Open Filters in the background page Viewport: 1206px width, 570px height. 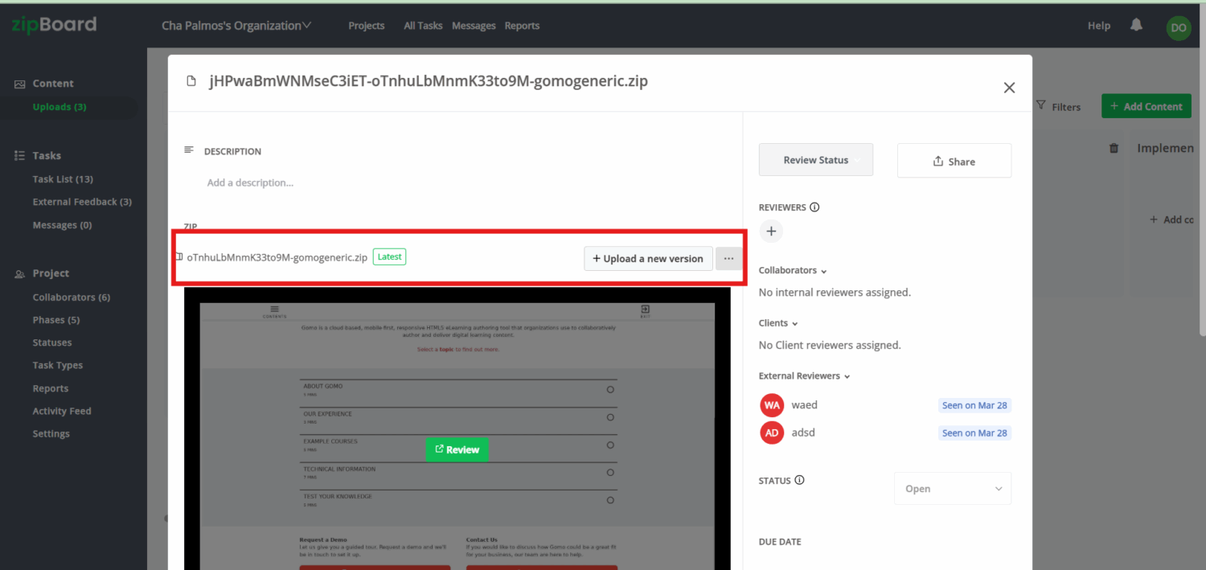click(1058, 106)
